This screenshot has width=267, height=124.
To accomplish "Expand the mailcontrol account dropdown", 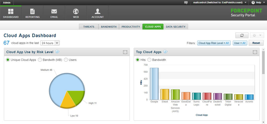I will (245, 3).
